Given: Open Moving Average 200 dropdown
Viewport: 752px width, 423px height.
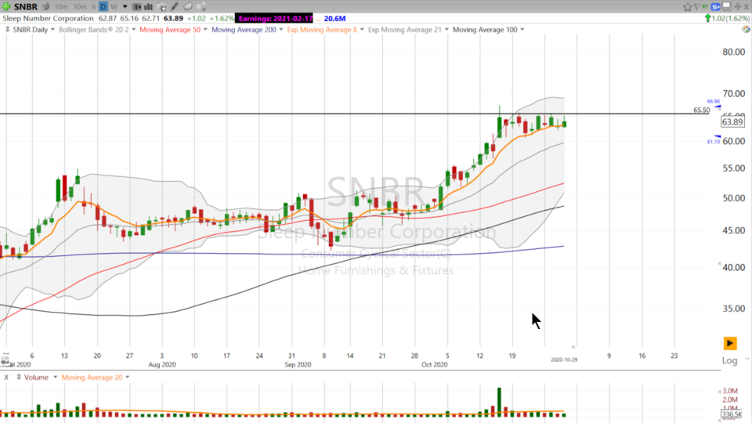Looking at the screenshot, I should [281, 30].
